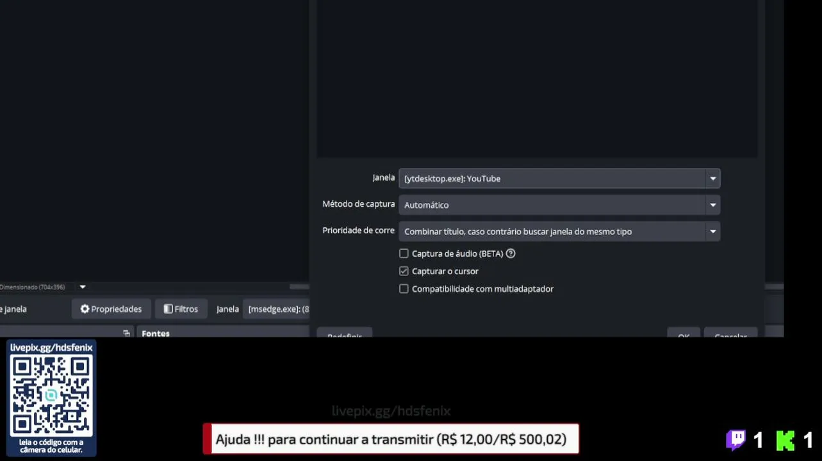This screenshot has width=822, height=461.
Task: Click the help icon next to Captura de áudio
Action: point(511,254)
